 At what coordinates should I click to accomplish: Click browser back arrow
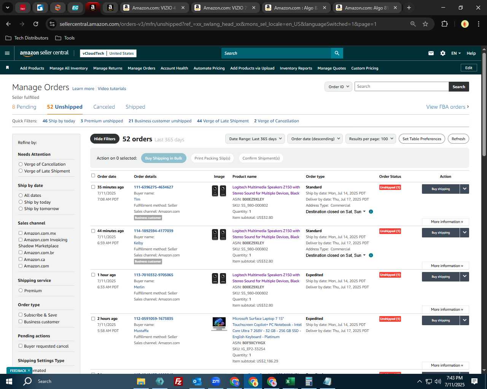(x=8, y=24)
